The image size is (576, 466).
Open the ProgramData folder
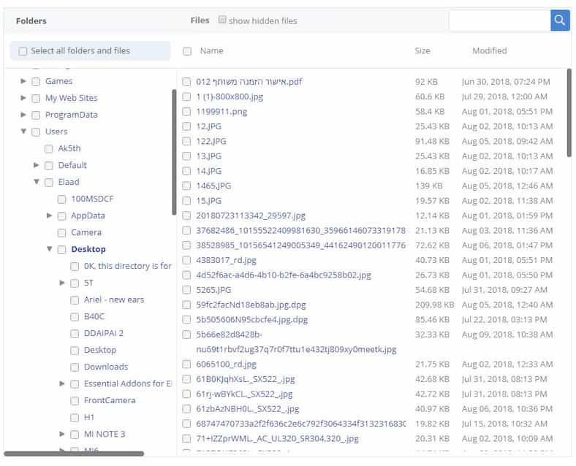(x=71, y=115)
